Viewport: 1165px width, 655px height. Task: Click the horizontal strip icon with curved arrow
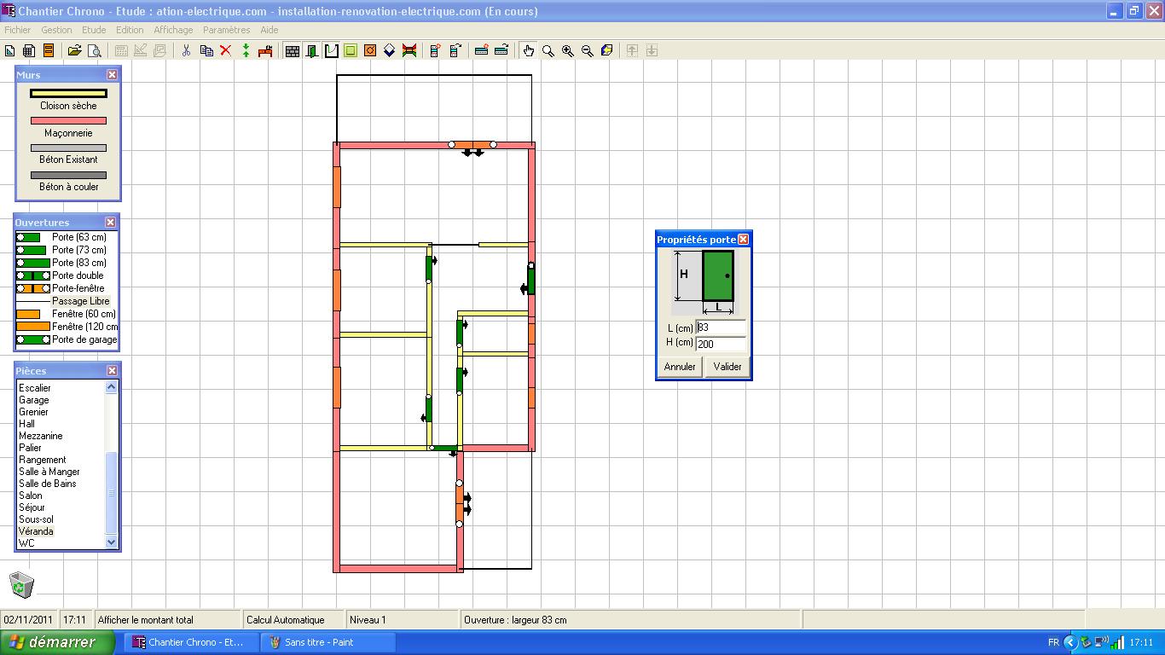pyautogui.click(x=501, y=50)
